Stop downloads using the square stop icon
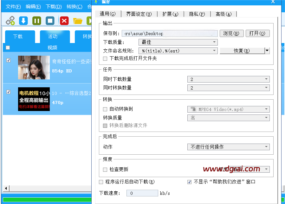 point(50,21)
